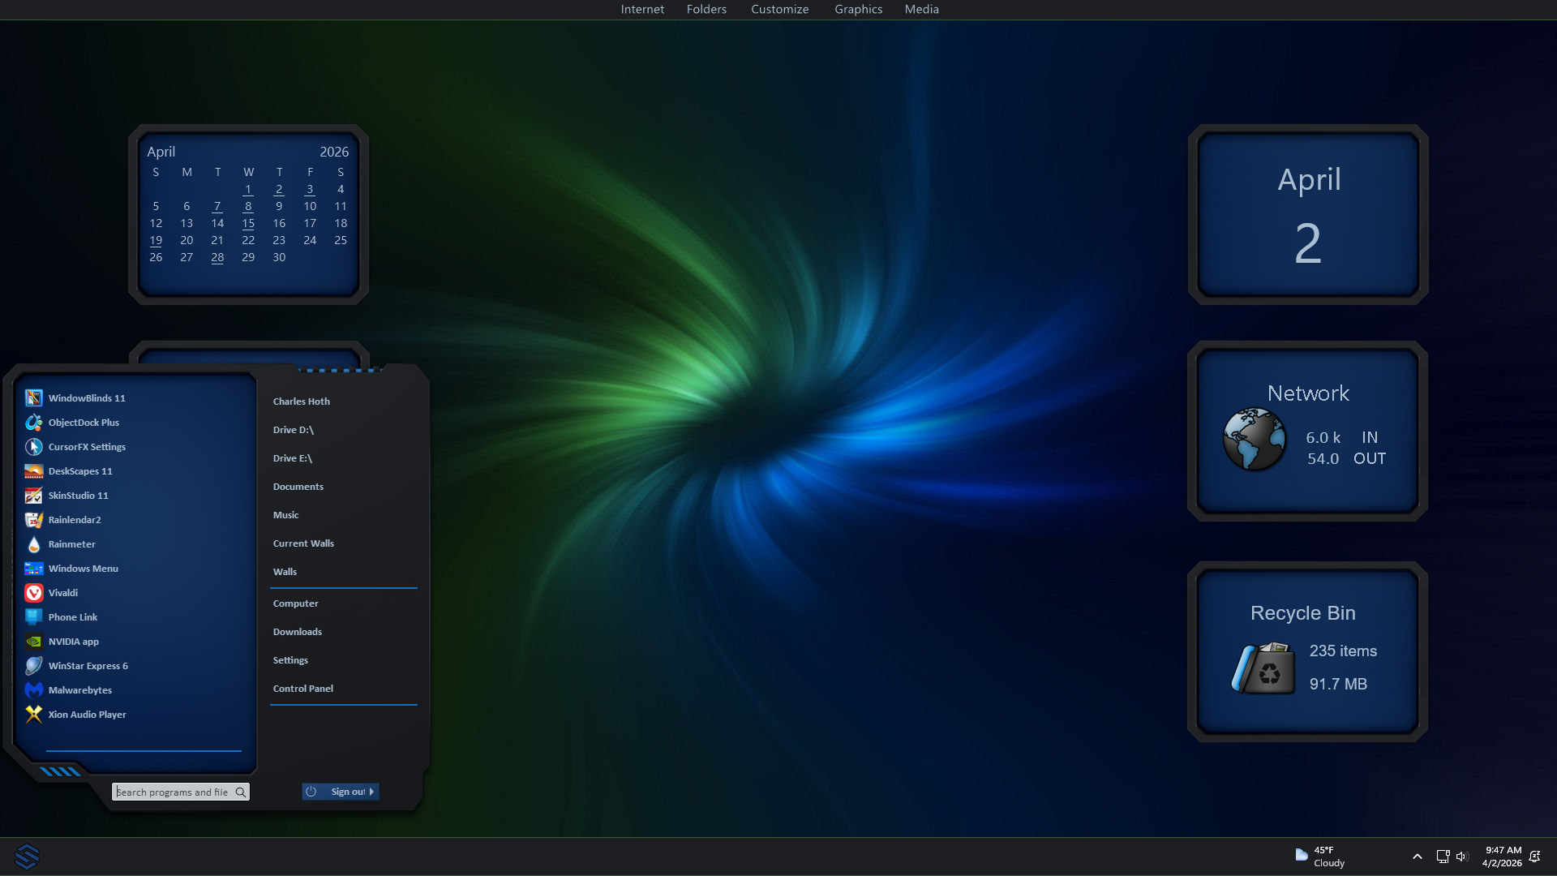Show hidden system tray icons
This screenshot has height=876, width=1557.
click(1417, 857)
